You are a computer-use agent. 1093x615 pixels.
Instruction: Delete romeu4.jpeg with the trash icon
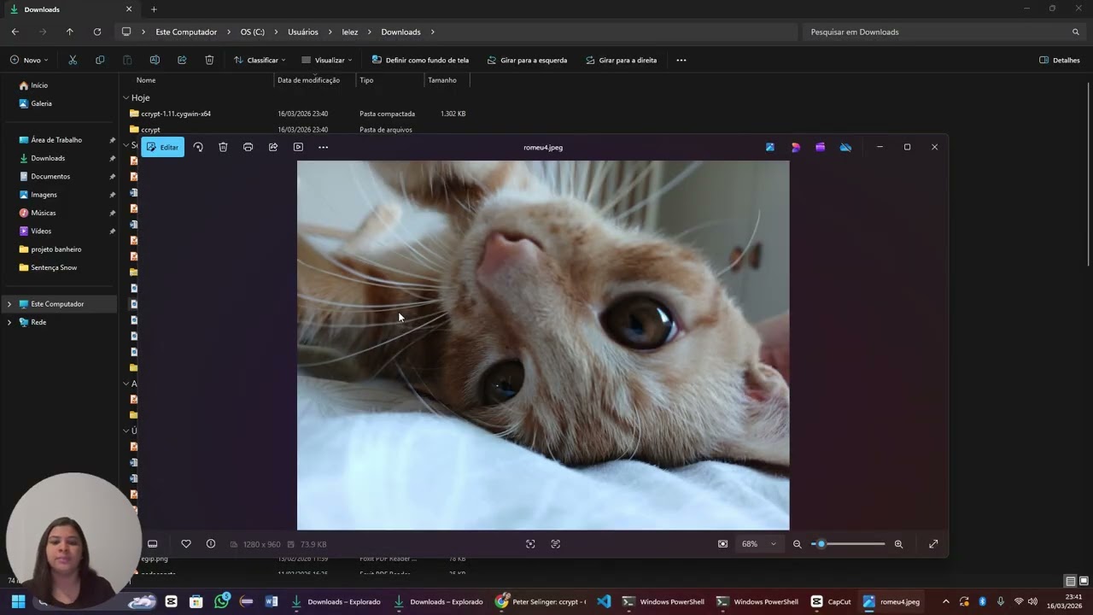coord(223,147)
